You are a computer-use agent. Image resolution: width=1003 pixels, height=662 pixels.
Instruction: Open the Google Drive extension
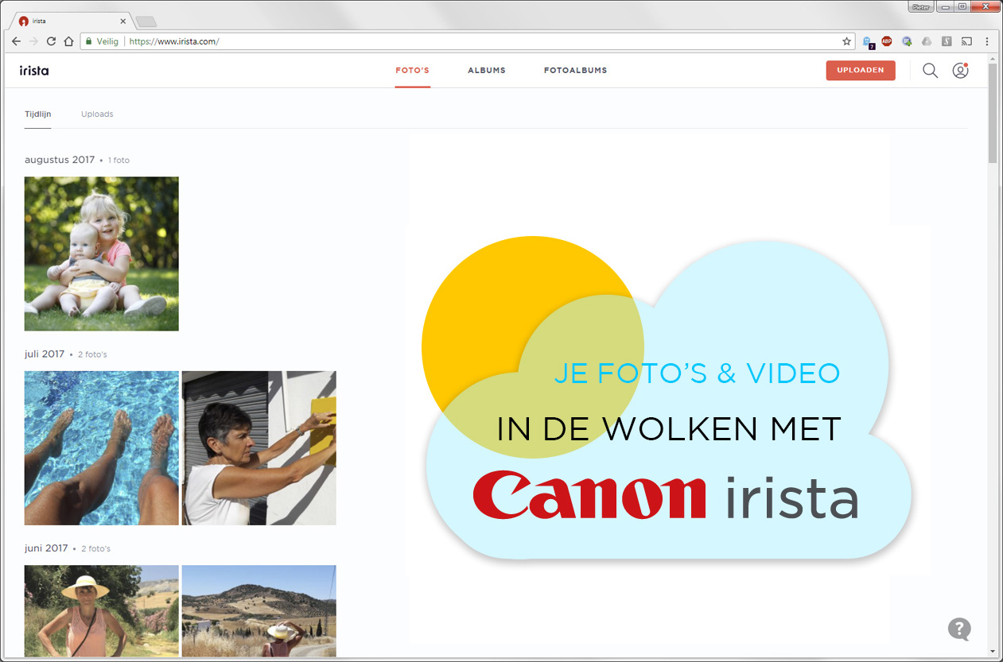pos(927,41)
